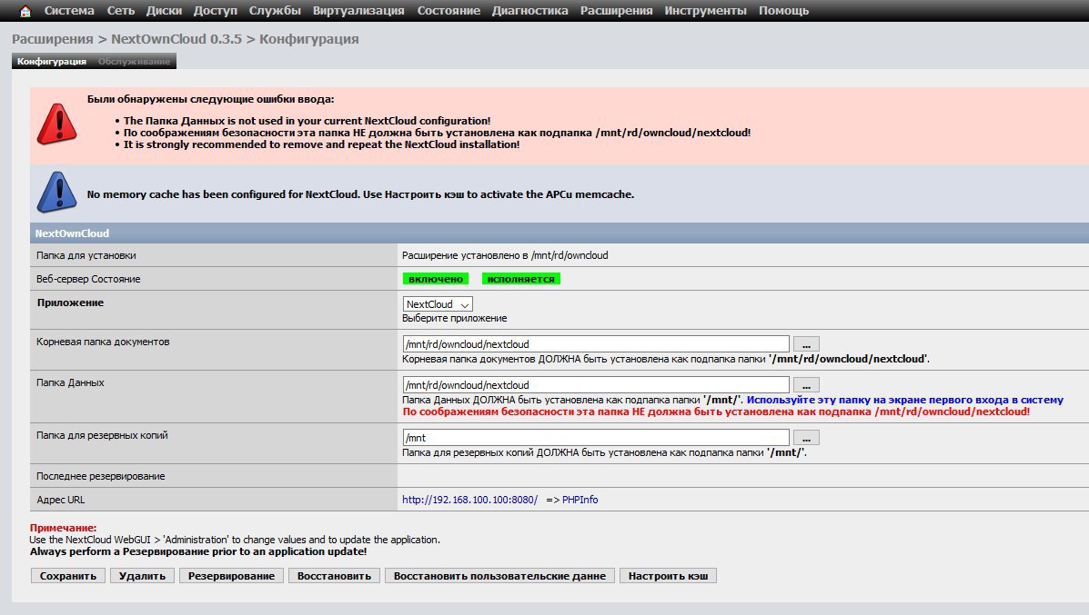
Task: Click the Выберите приложение hint text
Action: pos(454,318)
